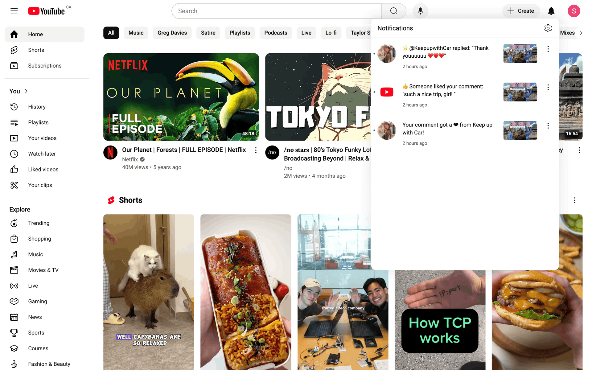Open the account avatar S

click(574, 11)
